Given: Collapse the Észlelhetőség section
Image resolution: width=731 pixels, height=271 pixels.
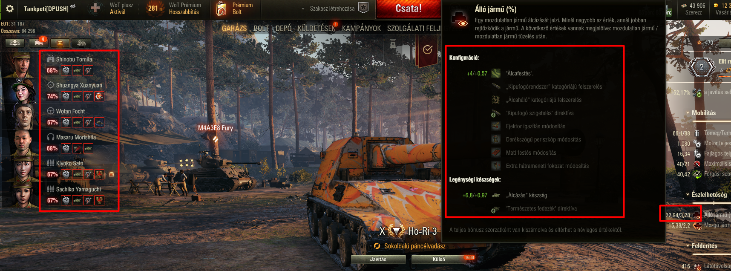Looking at the screenshot, I should [x=688, y=195].
